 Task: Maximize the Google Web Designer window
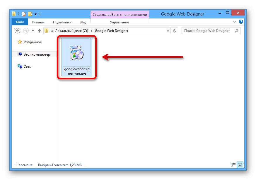pos(227,13)
